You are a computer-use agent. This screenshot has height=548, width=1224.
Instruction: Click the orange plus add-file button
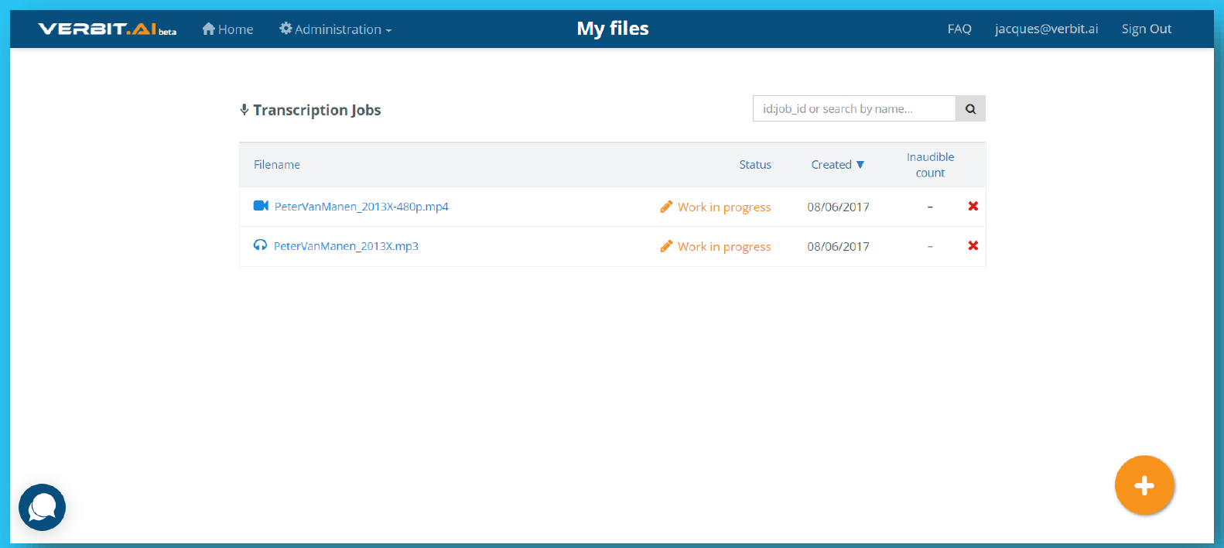click(1144, 485)
